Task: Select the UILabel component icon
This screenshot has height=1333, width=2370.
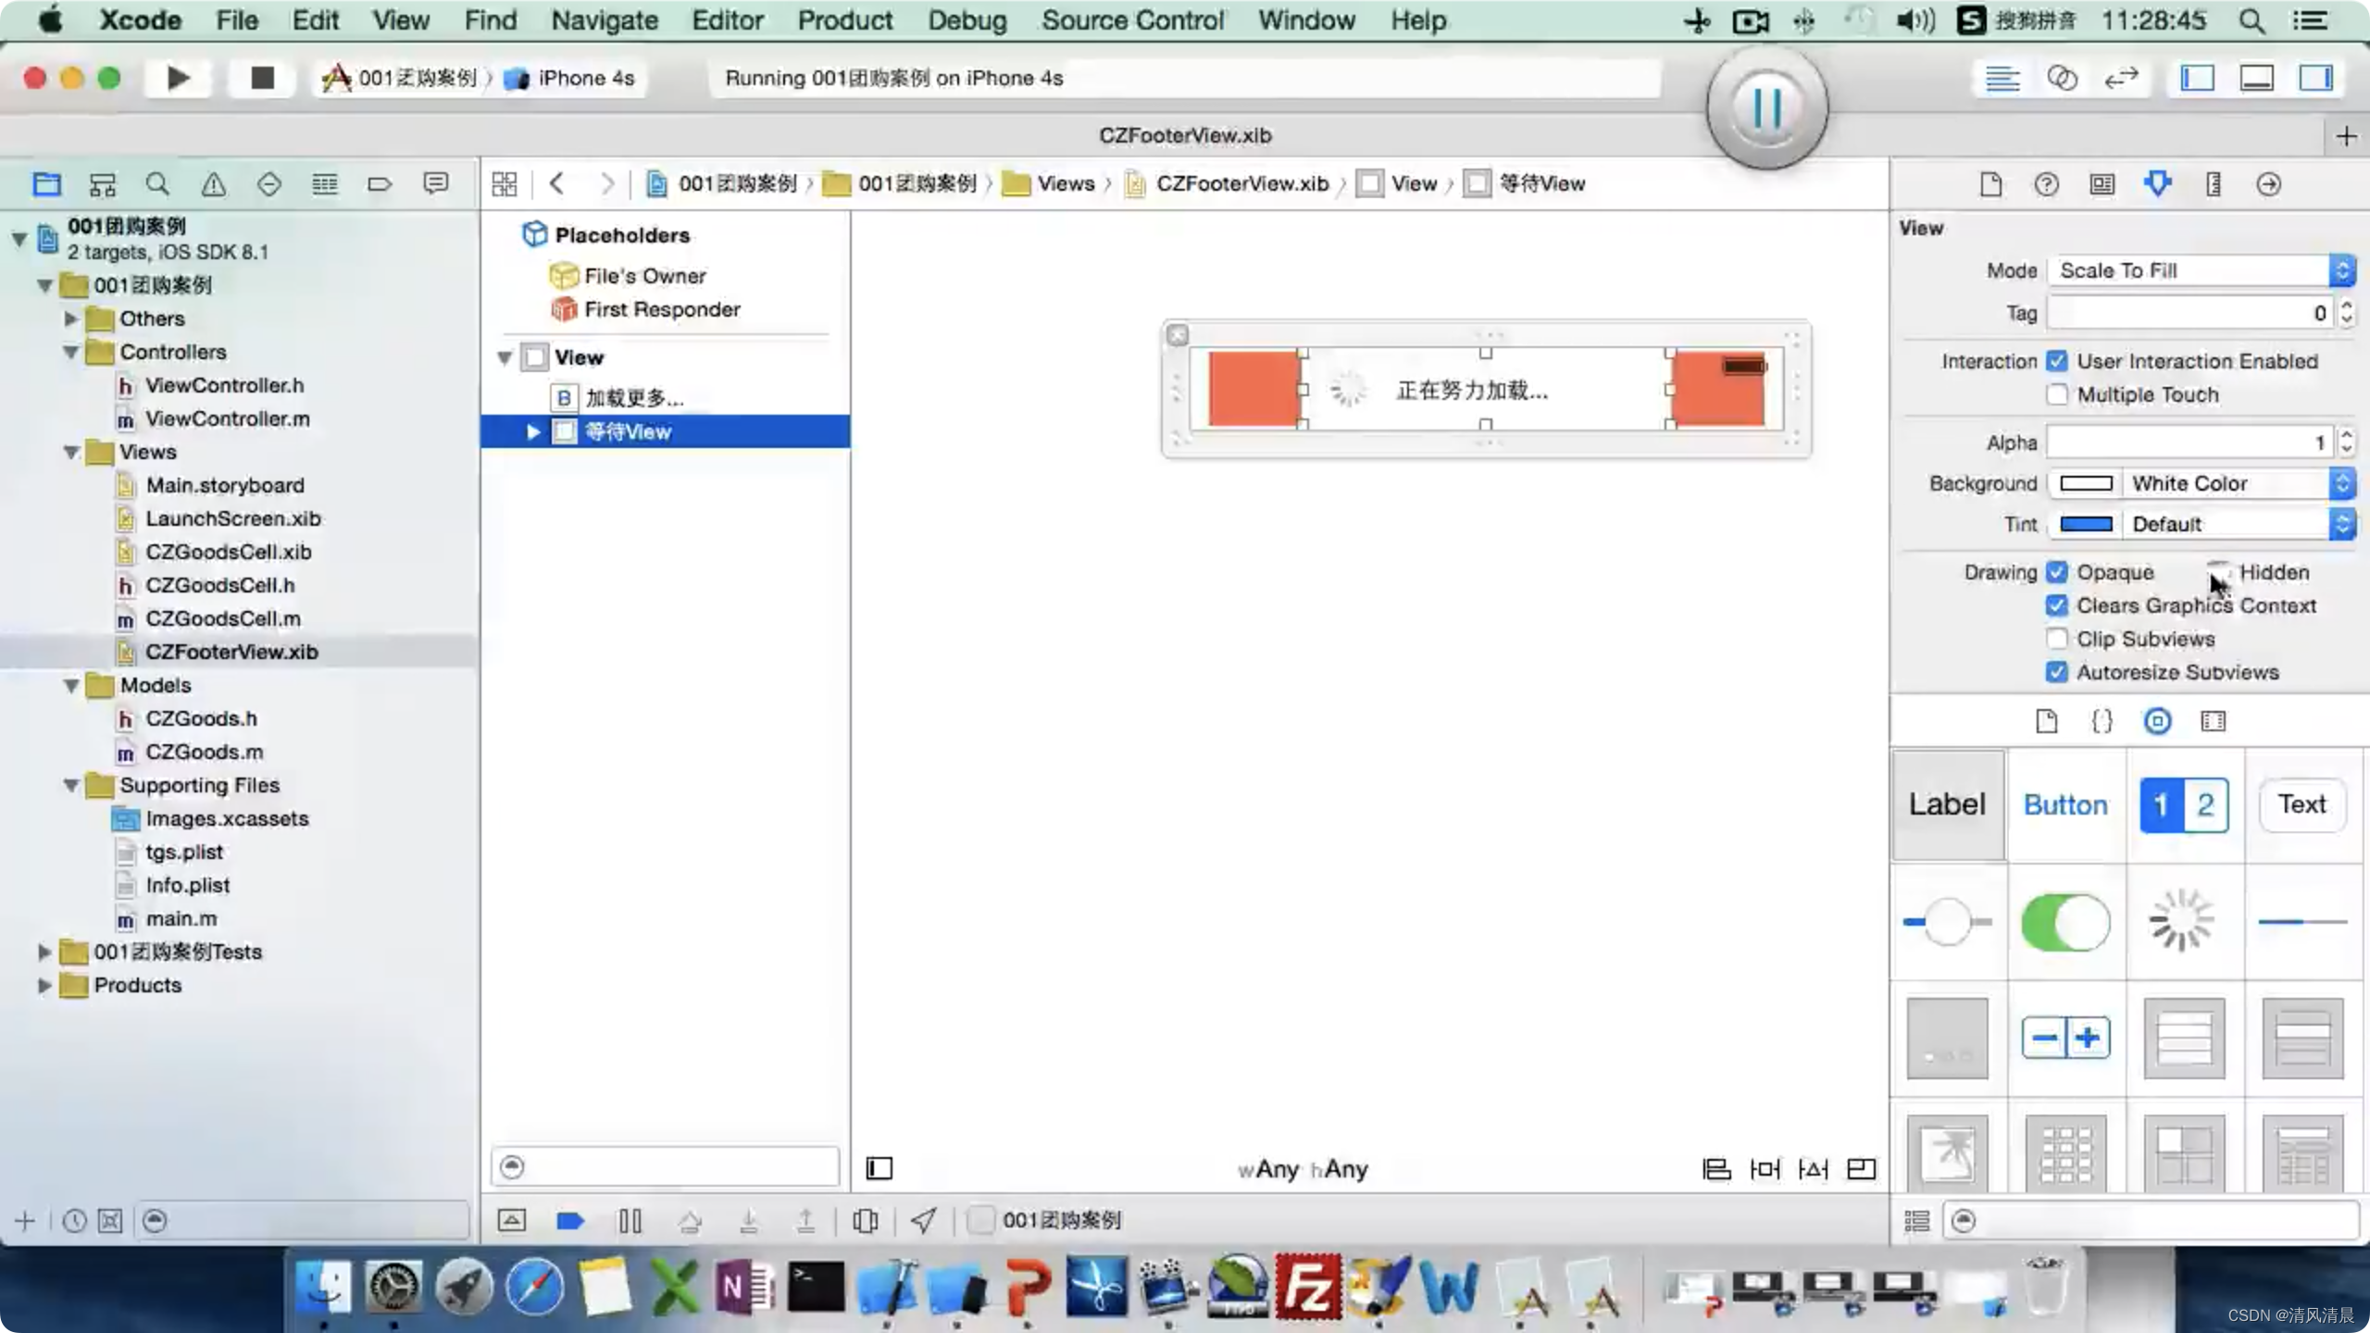Action: coord(1947,803)
